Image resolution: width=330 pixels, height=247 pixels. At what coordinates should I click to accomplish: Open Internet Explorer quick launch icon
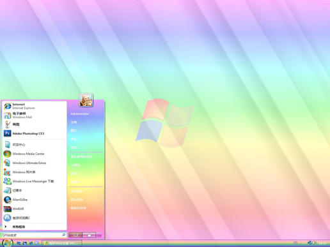(x=31, y=243)
